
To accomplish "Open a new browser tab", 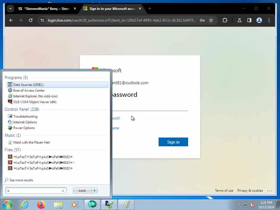I will coord(150,8).
